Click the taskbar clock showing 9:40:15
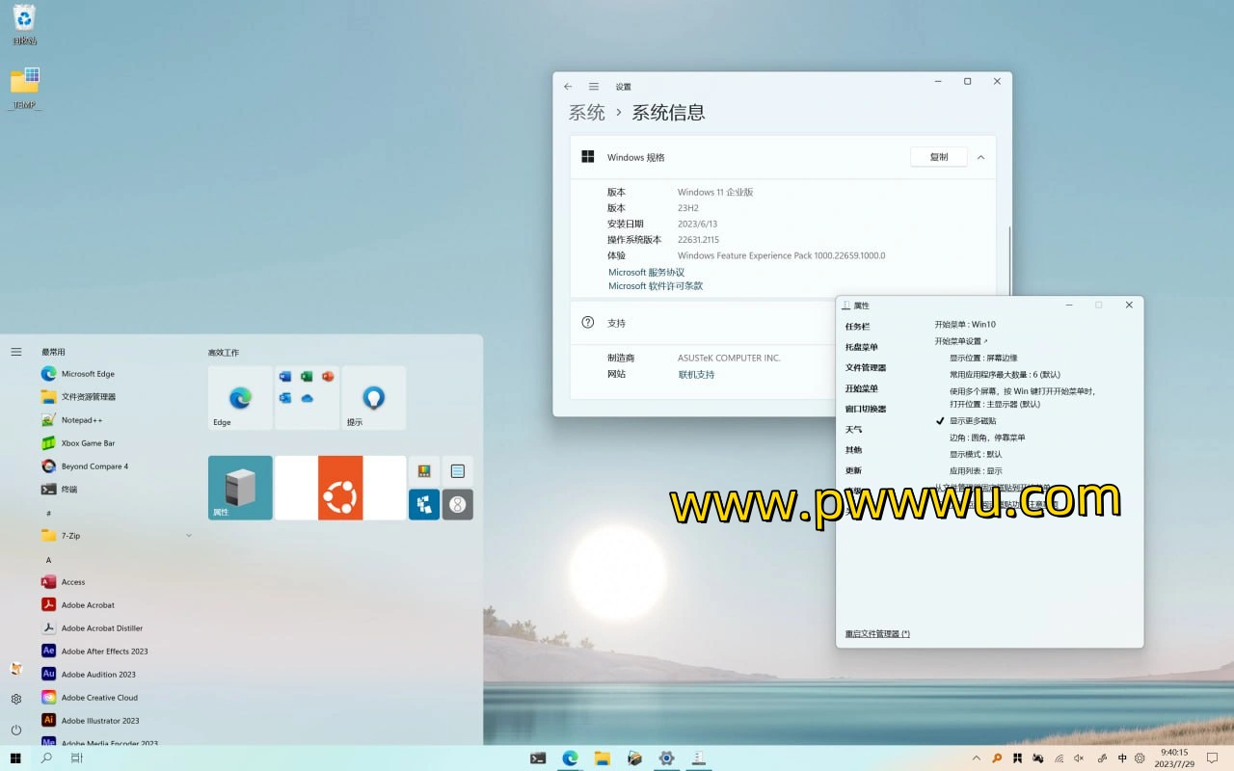This screenshot has width=1234, height=771. click(1173, 758)
